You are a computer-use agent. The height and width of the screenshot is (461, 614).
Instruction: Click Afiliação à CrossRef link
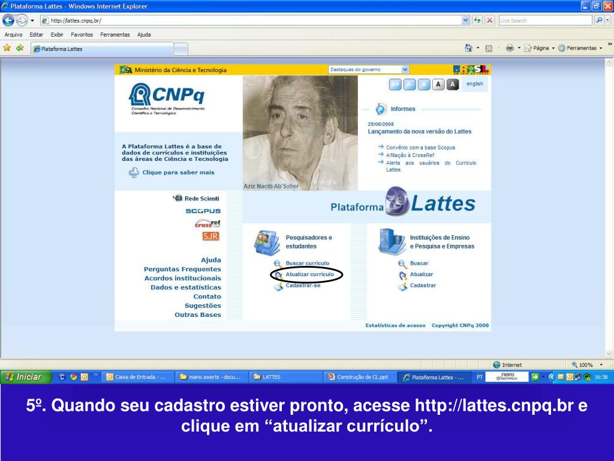point(410,155)
